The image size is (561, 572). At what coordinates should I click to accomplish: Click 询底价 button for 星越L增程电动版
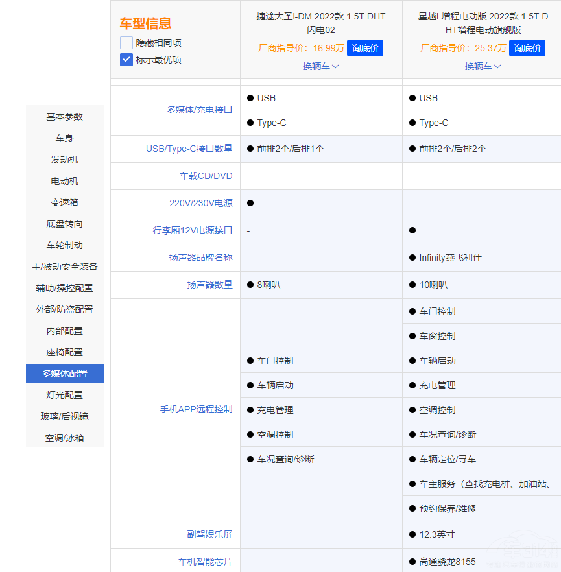(x=527, y=48)
